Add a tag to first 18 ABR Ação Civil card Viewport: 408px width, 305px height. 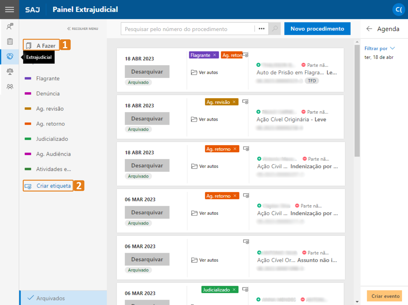coord(246,149)
